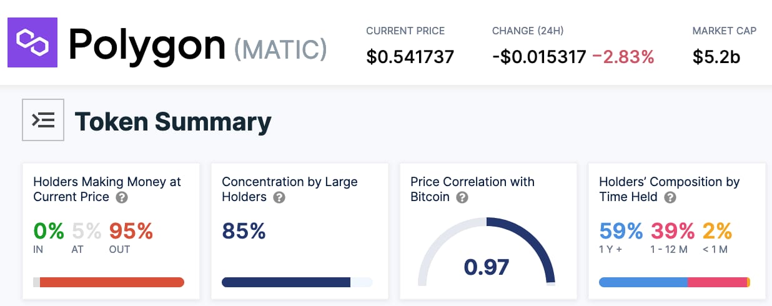Click the pink 1-12M holders bar segment

coord(717,282)
